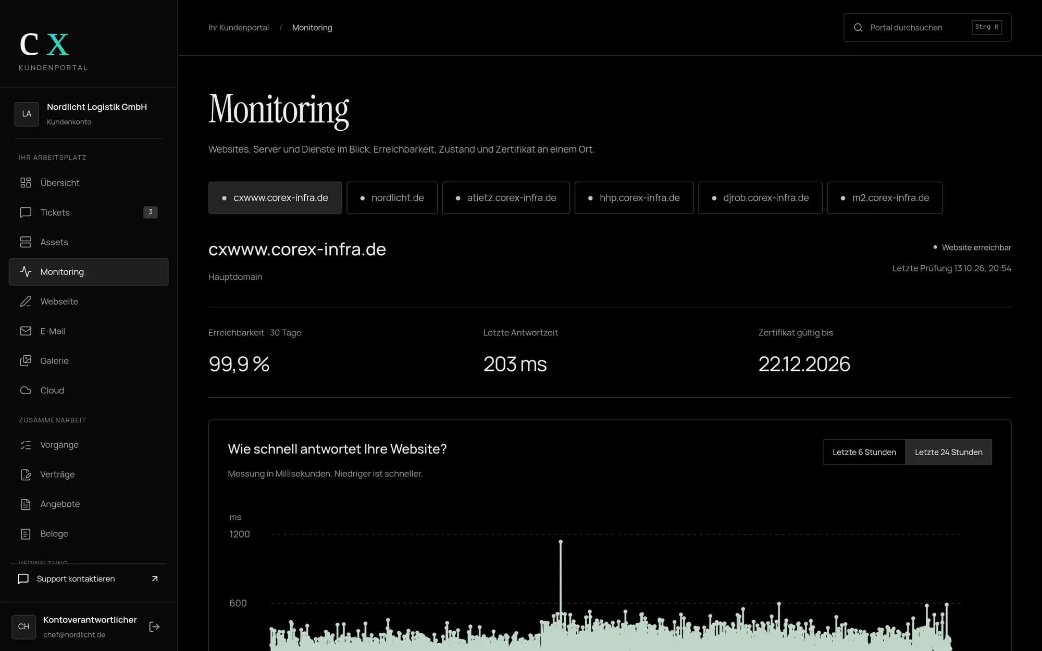Click the Verträge document icon
This screenshot has height=651, width=1042.
coord(26,474)
